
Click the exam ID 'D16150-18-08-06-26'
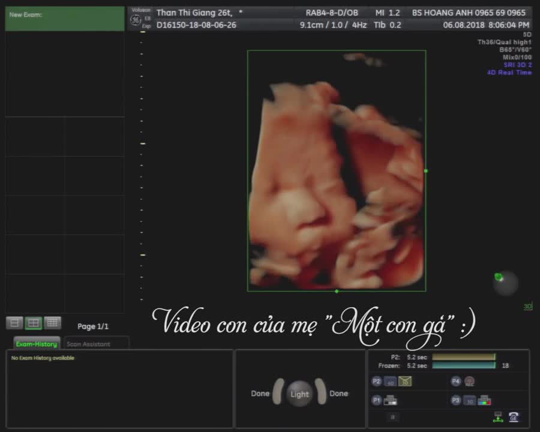[196, 25]
